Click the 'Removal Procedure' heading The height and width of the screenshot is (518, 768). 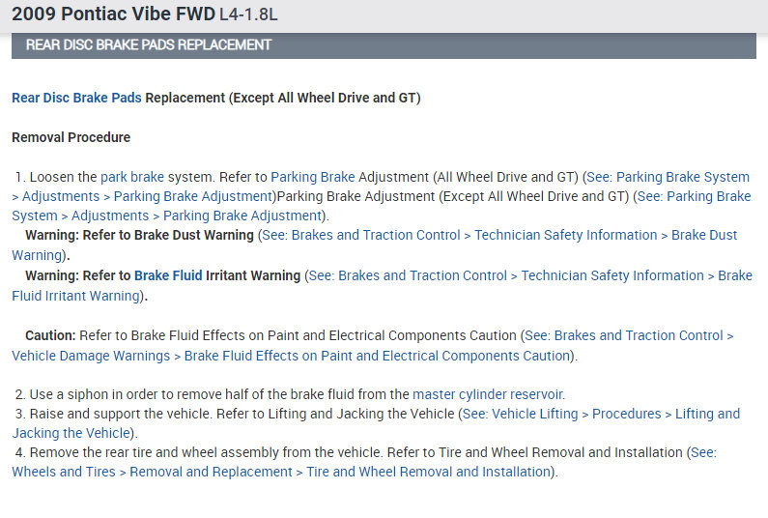71,137
